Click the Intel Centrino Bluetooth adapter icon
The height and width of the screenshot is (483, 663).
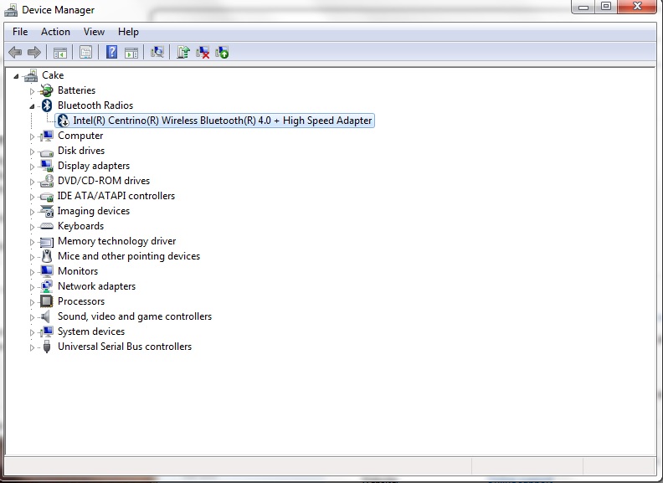[x=64, y=121]
